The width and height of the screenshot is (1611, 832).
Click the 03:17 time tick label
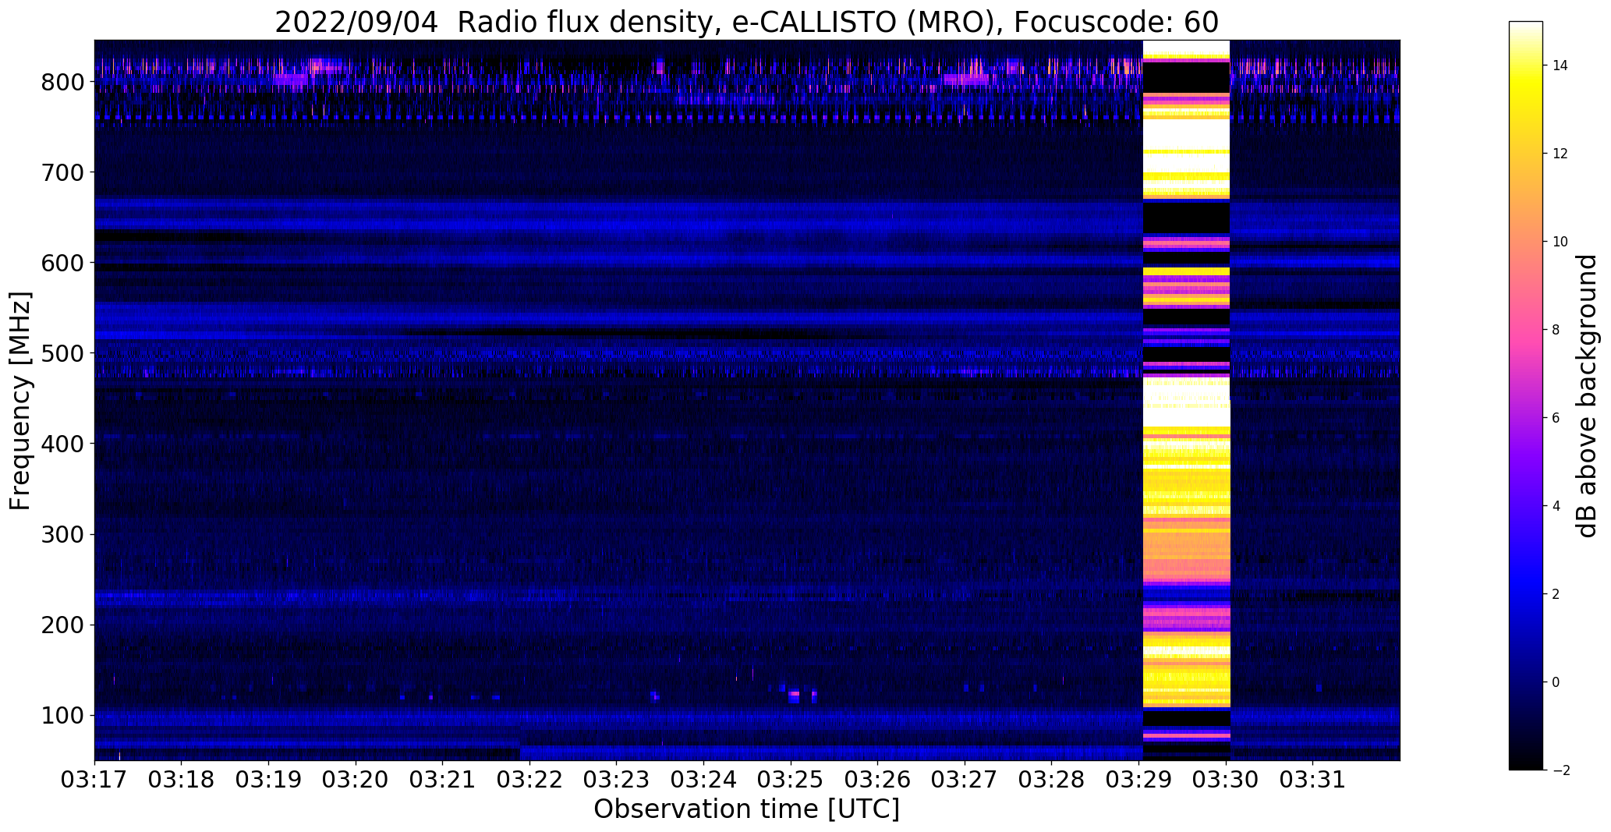[94, 780]
